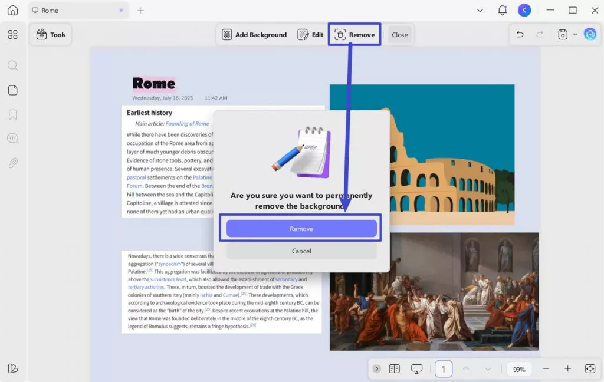Redo the last action
The width and height of the screenshot is (604, 382).
(540, 35)
